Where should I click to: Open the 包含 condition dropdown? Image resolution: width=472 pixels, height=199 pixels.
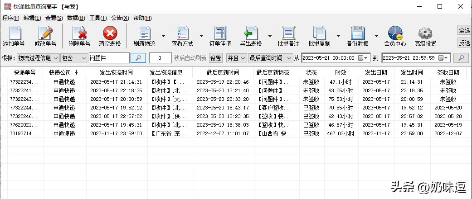click(x=74, y=58)
